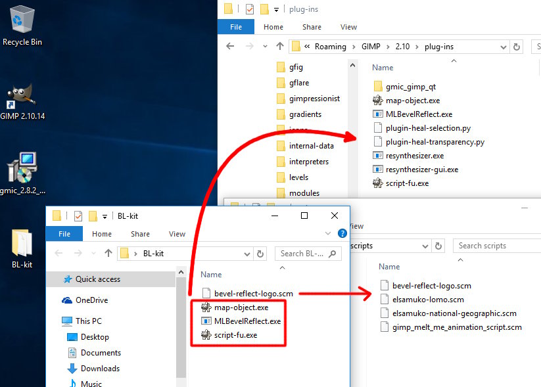Open View tab in BL-kit window
Image resolution: width=541 pixels, height=387 pixels.
(177, 234)
